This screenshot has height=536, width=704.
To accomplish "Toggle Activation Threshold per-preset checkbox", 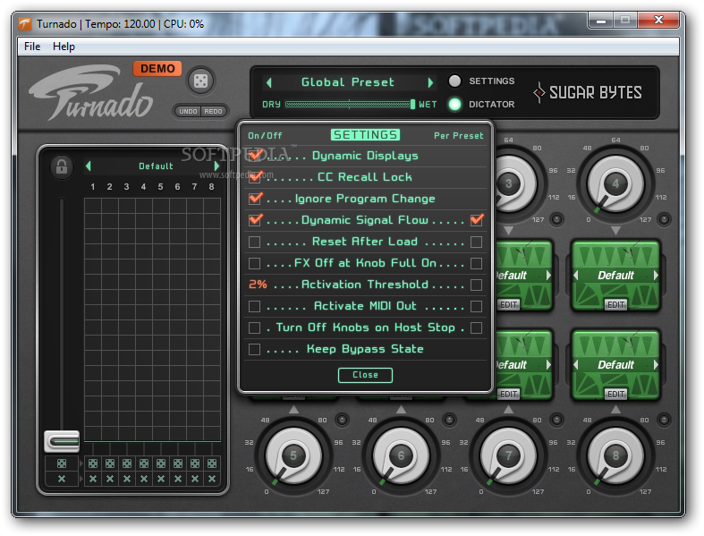I will click(477, 285).
